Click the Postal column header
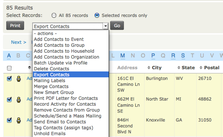The width and height of the screenshot is (223, 137). point(211,68)
